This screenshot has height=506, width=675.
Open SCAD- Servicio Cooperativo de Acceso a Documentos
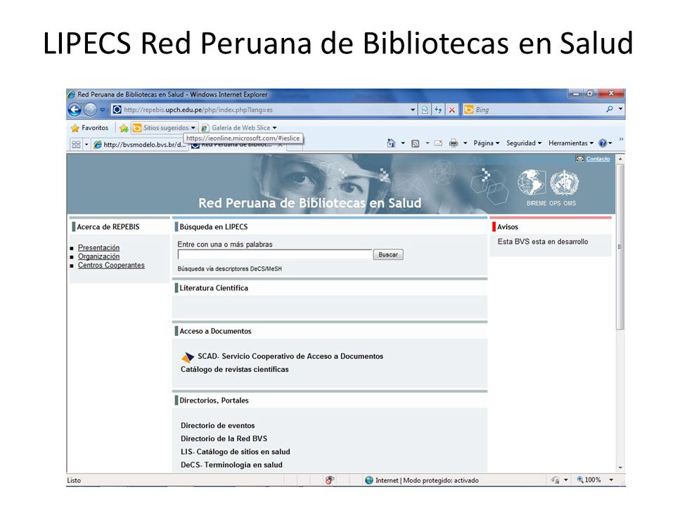click(x=290, y=356)
